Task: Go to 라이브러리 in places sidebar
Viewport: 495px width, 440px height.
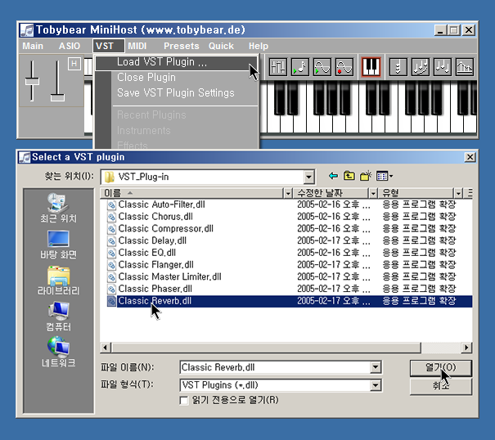Action: (58, 281)
